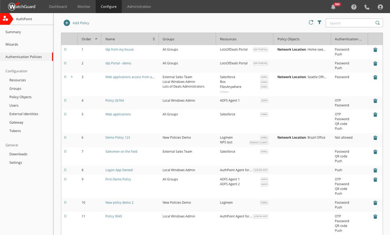Expand the Web applications access row chevron
Viewport: 390px width, 235px height.
pyautogui.click(x=72, y=77)
